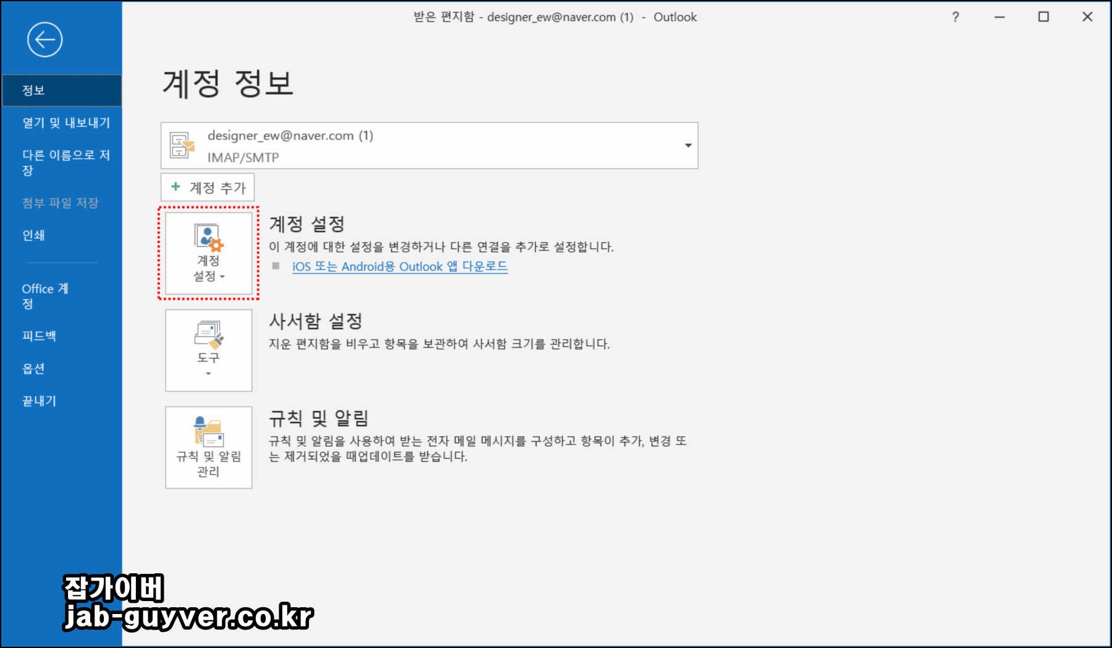This screenshot has height=648, width=1112.
Task: Click the 계정 설정 heading text
Action: coord(307,224)
